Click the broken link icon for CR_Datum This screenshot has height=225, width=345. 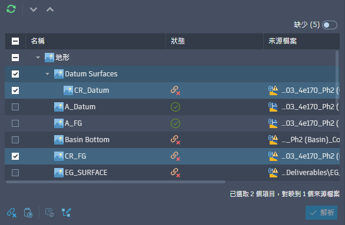click(x=175, y=90)
